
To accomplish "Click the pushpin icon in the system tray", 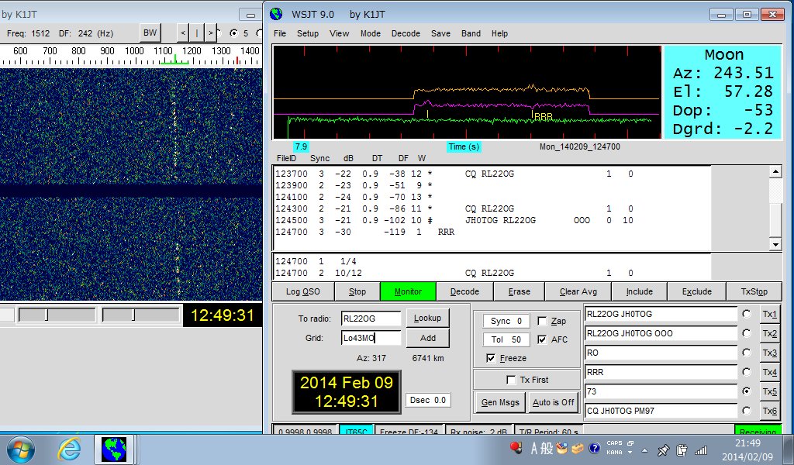I will click(663, 449).
